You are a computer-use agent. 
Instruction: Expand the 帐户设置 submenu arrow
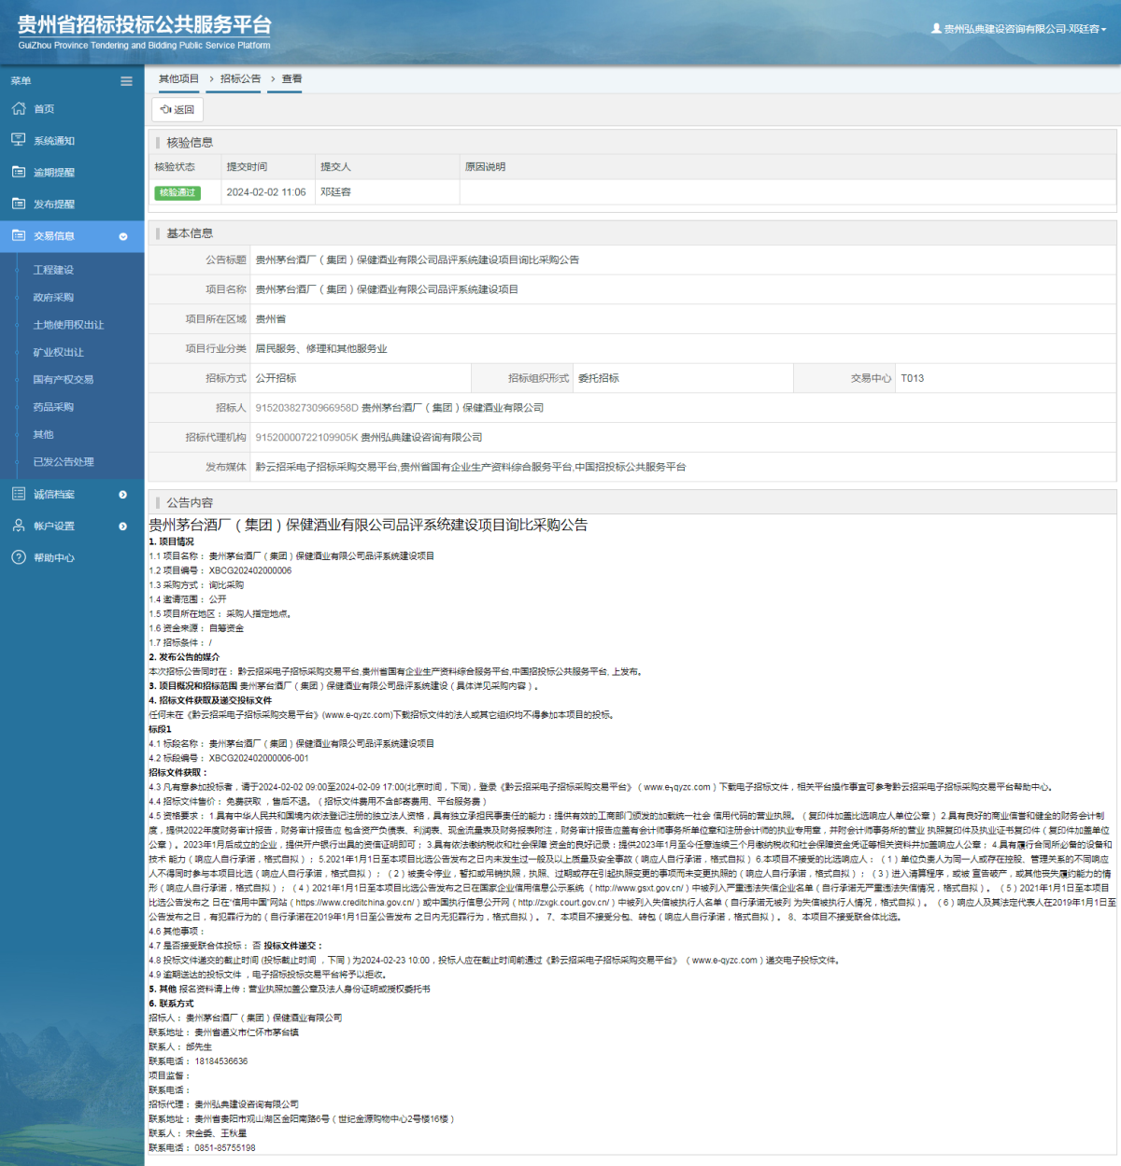pyautogui.click(x=122, y=527)
